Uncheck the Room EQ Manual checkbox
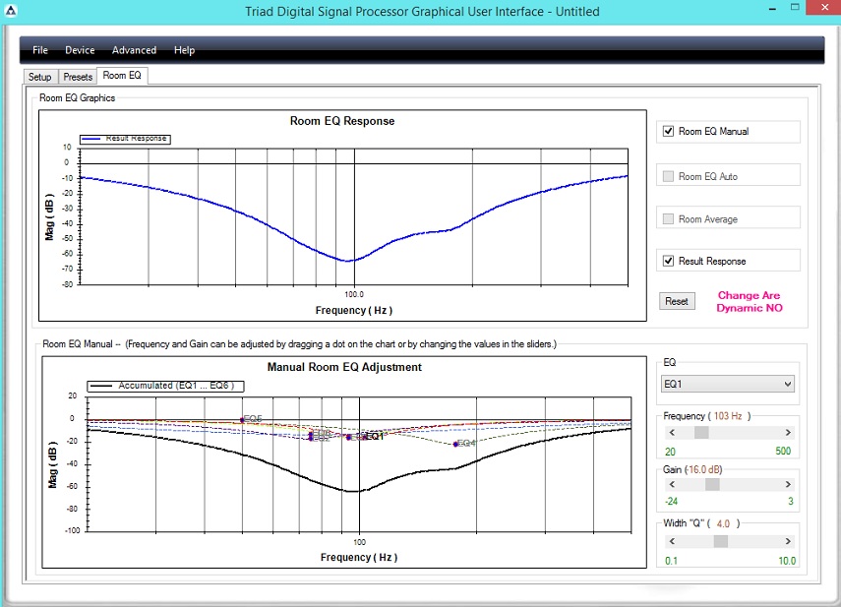This screenshot has height=607, width=841. tap(667, 131)
